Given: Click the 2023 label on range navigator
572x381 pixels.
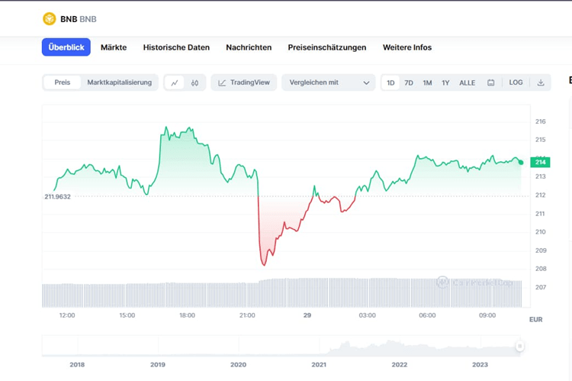Looking at the screenshot, I should tap(480, 364).
